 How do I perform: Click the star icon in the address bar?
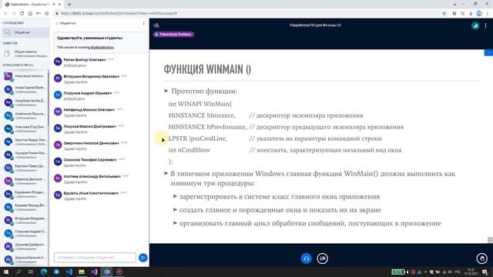[444, 14]
